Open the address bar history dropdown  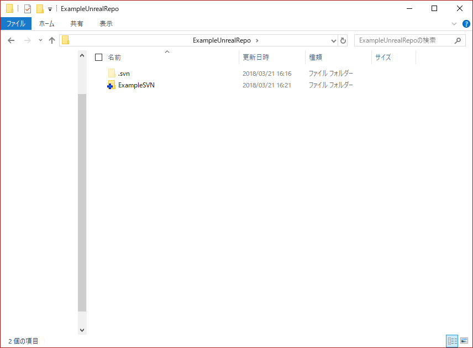pos(333,40)
